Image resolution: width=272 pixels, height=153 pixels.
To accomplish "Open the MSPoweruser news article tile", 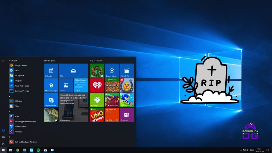I will point(73,107).
